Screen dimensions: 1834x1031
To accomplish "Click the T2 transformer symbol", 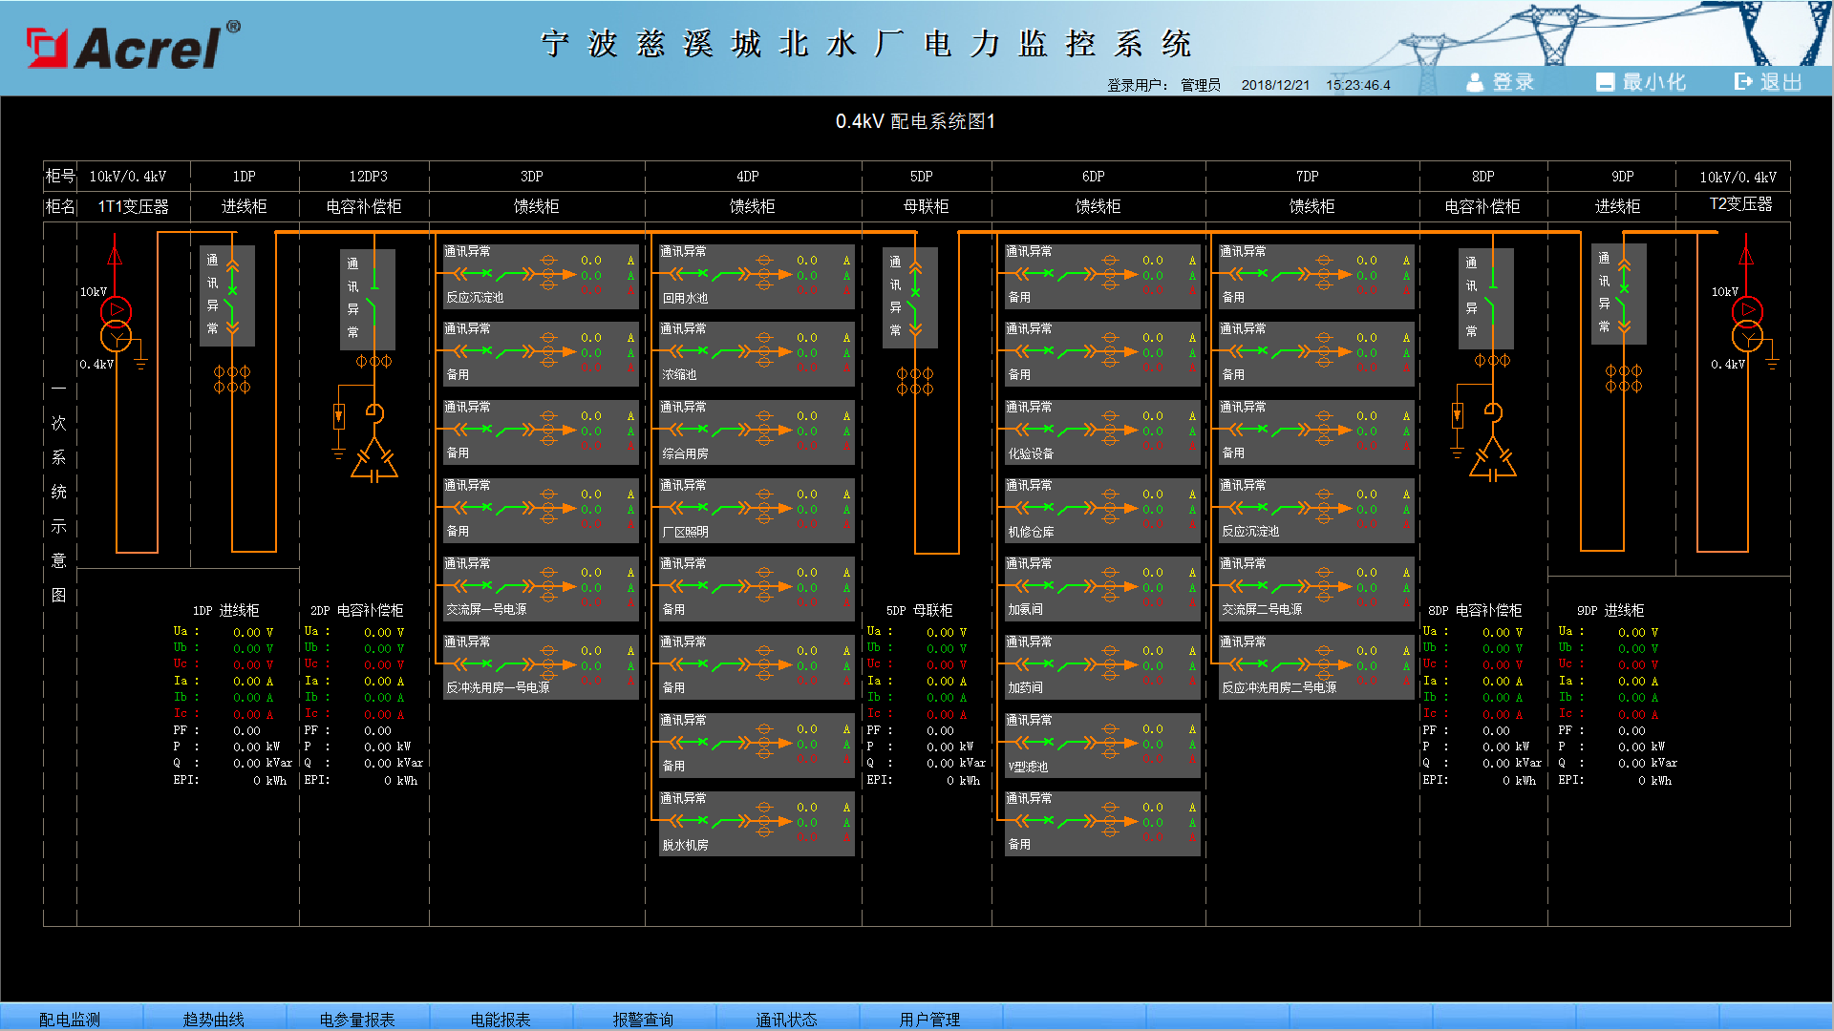I will (x=1747, y=324).
